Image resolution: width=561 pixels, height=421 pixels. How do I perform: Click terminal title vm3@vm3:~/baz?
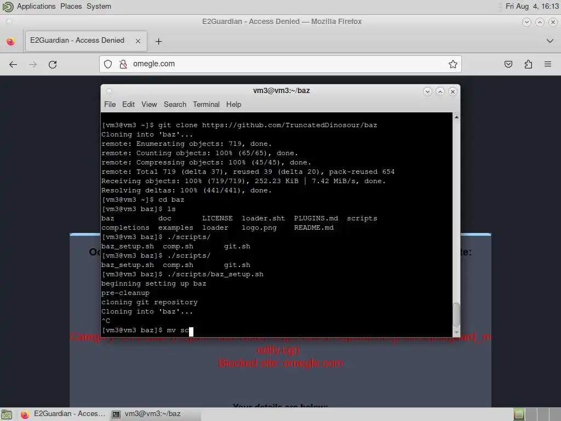(x=281, y=91)
